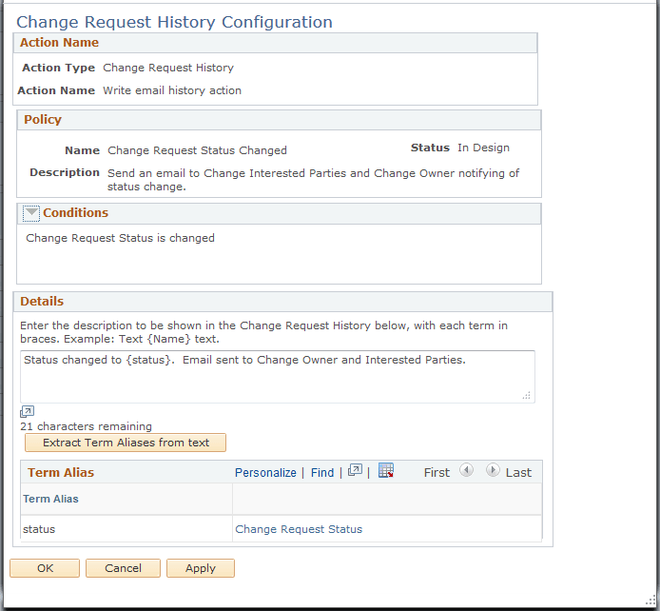This screenshot has width=660, height=611.
Task: Go to Last row link
Action: (518, 472)
